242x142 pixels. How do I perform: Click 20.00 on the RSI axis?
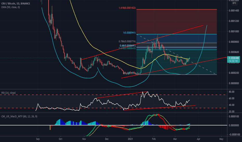tap(232, 112)
